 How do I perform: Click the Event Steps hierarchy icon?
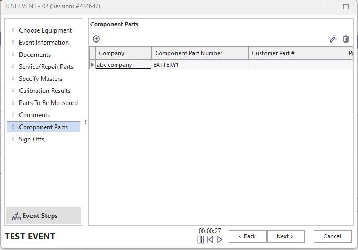tap(16, 216)
